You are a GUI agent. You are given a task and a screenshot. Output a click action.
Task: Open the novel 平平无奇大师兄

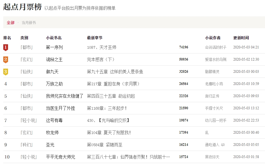(x=60, y=157)
